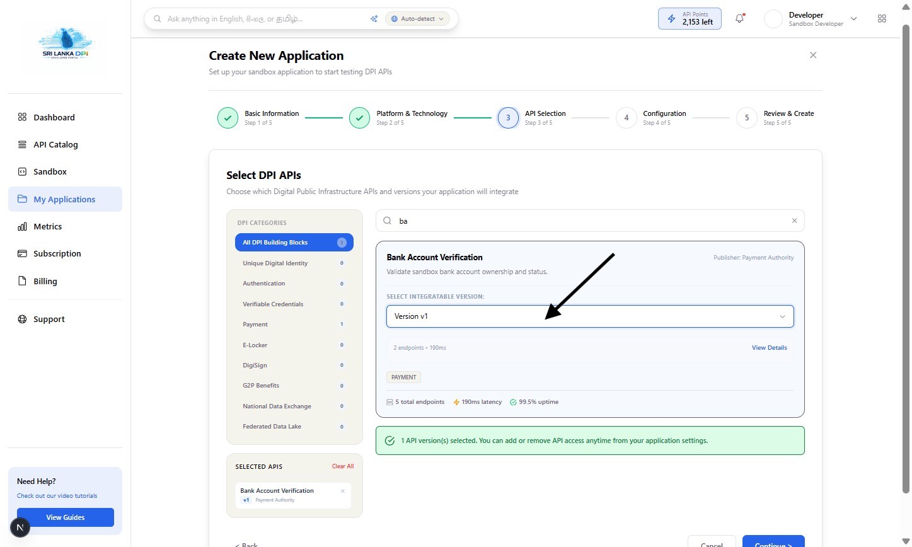Click the global search input field
Viewport: 912px width, 547px height.
pos(265,19)
